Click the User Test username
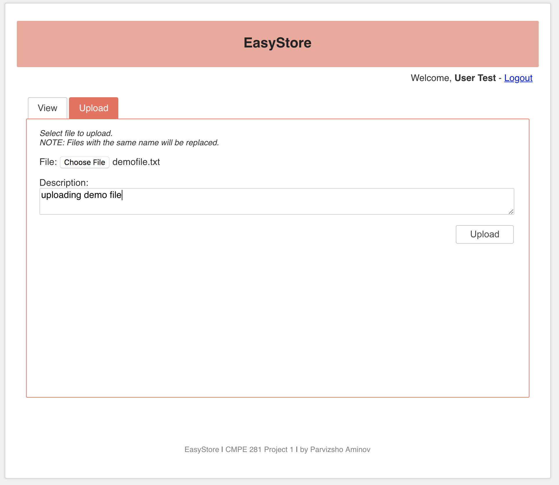The image size is (559, 485). pos(475,78)
